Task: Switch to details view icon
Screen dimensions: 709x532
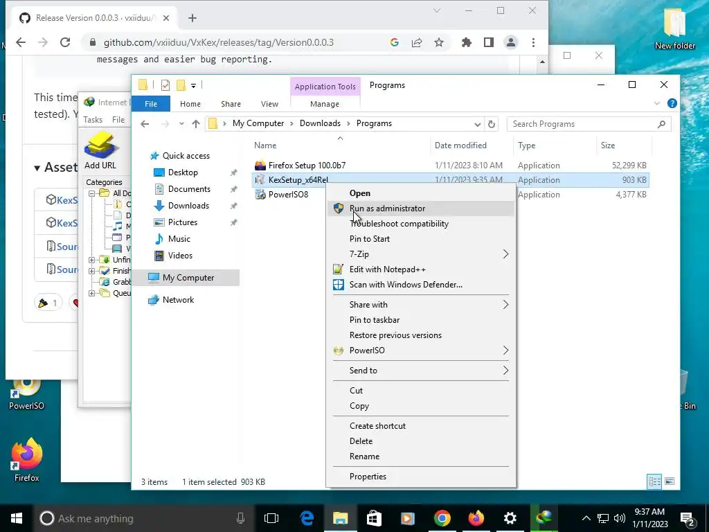Action: pyautogui.click(x=654, y=482)
